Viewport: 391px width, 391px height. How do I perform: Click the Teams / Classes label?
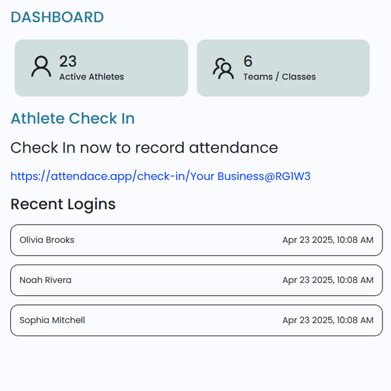[x=280, y=77]
